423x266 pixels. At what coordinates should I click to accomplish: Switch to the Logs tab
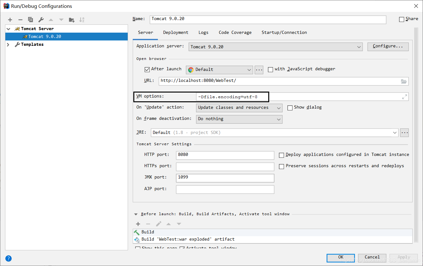[203, 33]
